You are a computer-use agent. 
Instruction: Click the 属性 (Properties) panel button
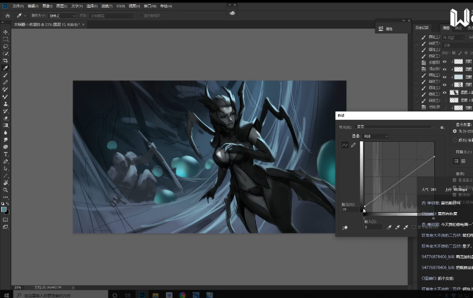coord(386,29)
